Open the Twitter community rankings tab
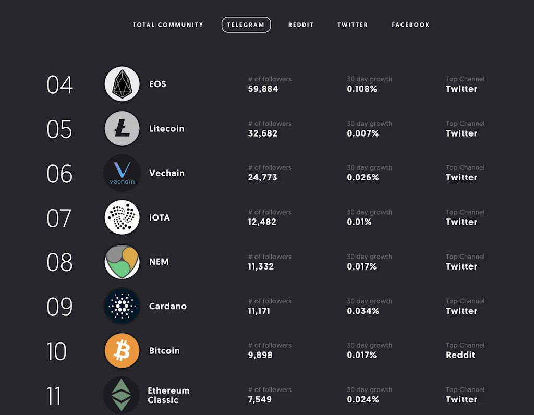Image resolution: width=534 pixels, height=415 pixels. [353, 25]
